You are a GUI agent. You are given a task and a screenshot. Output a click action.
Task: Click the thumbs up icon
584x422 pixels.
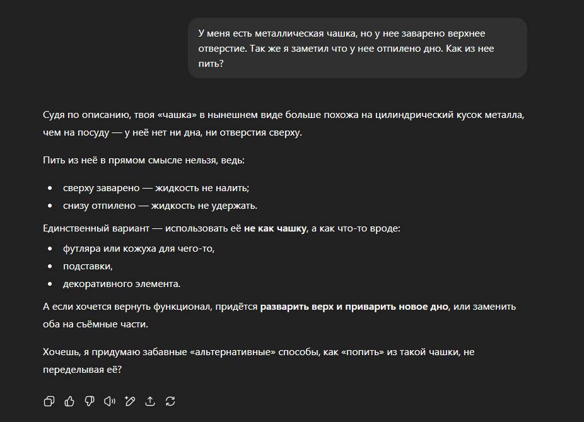[x=69, y=401]
